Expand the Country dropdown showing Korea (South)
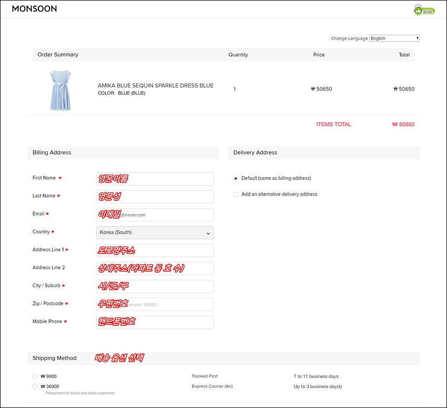The height and width of the screenshot is (408, 447). pos(155,232)
